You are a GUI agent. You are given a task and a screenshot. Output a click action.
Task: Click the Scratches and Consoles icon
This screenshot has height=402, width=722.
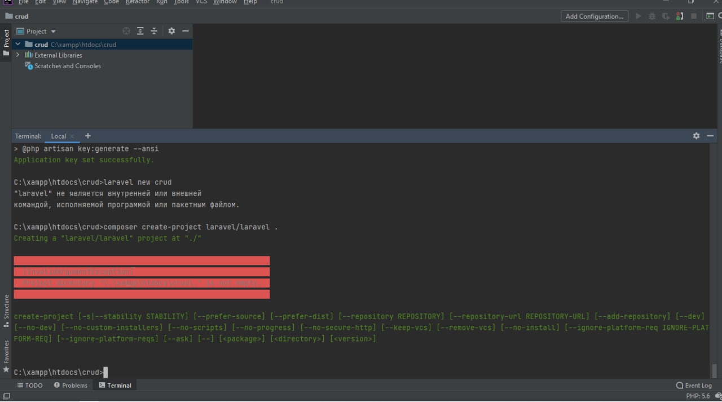(x=29, y=66)
